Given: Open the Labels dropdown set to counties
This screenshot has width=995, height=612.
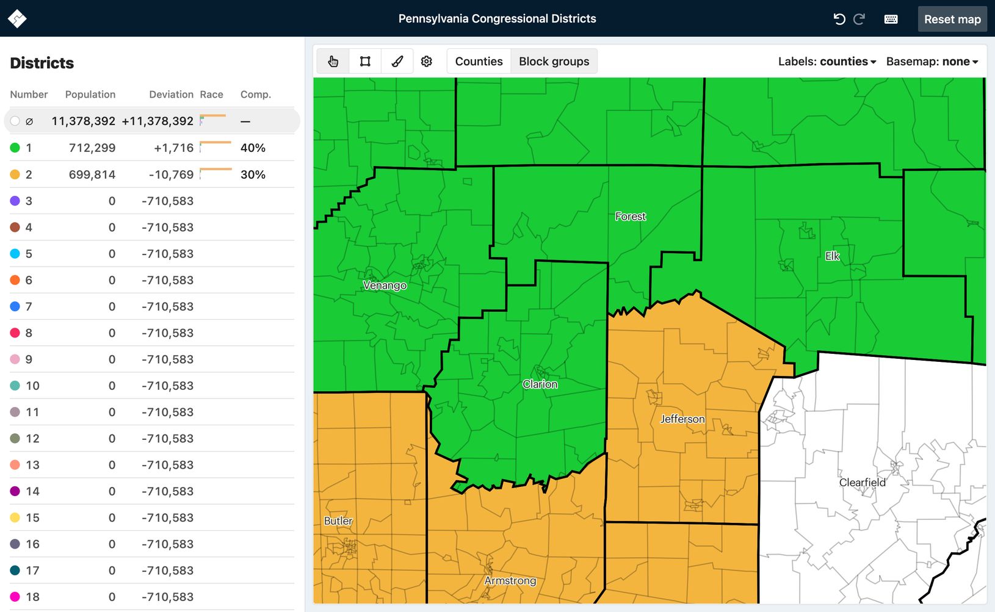Looking at the screenshot, I should pyautogui.click(x=827, y=61).
